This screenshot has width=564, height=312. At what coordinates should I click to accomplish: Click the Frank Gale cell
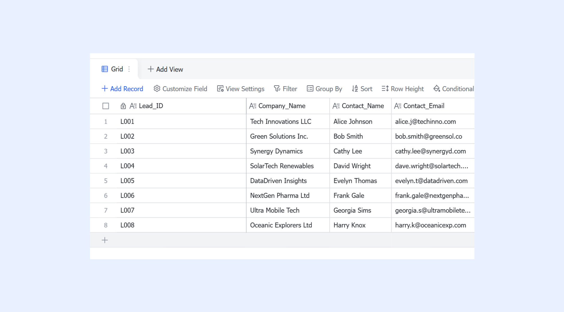[x=361, y=196]
